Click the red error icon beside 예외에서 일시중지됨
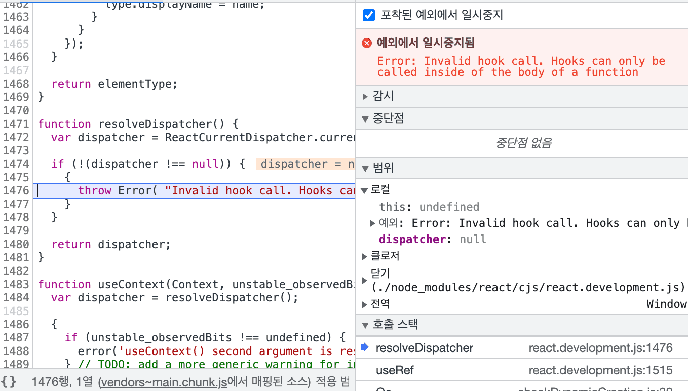688x391 pixels. [x=367, y=43]
